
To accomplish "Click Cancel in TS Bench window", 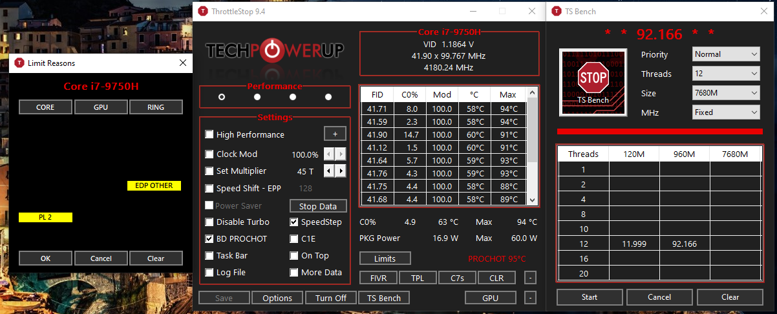I will [x=659, y=297].
